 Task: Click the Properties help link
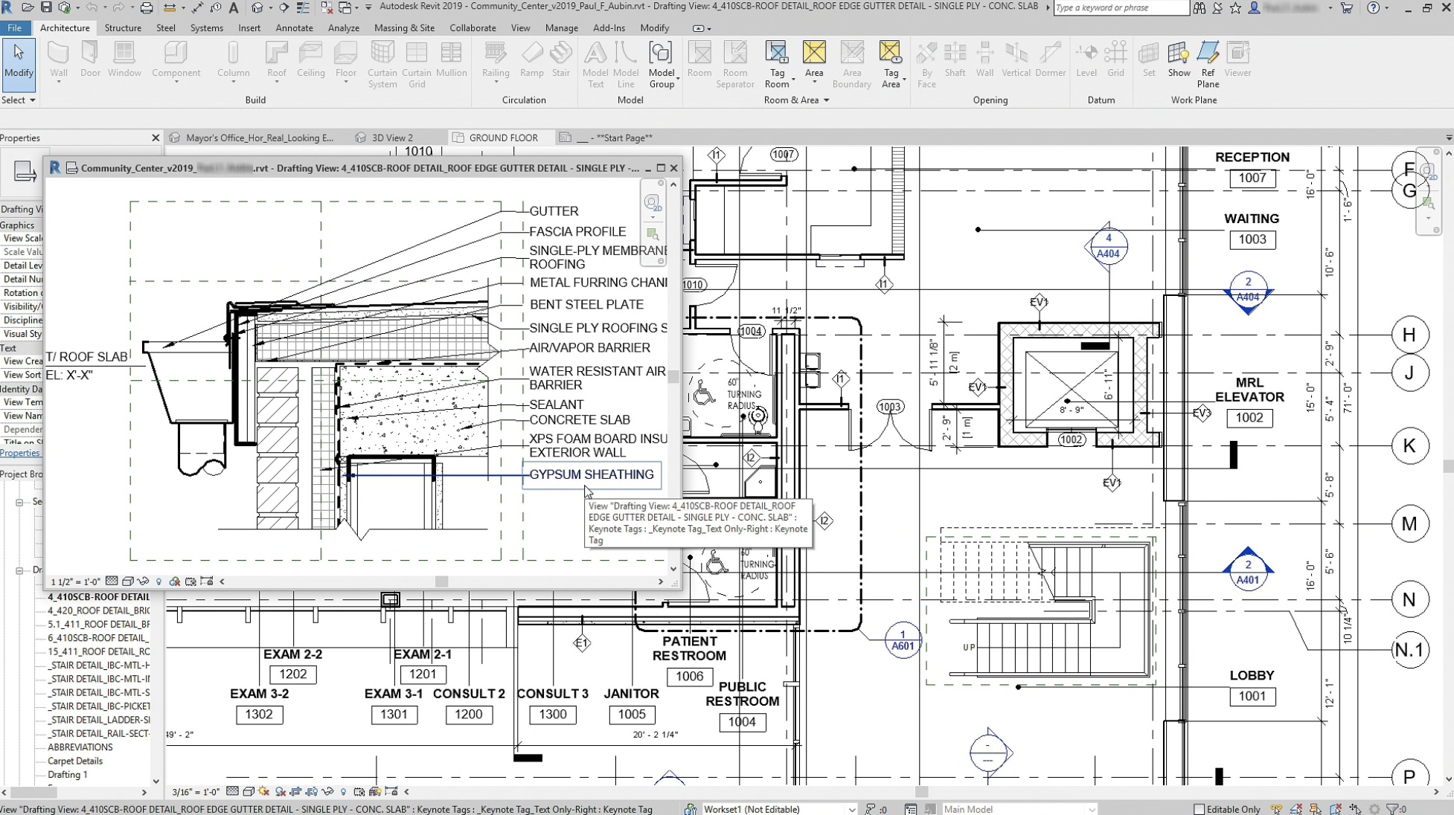pos(20,453)
